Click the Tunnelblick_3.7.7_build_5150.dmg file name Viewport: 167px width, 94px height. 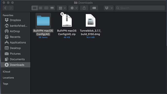point(90,32)
